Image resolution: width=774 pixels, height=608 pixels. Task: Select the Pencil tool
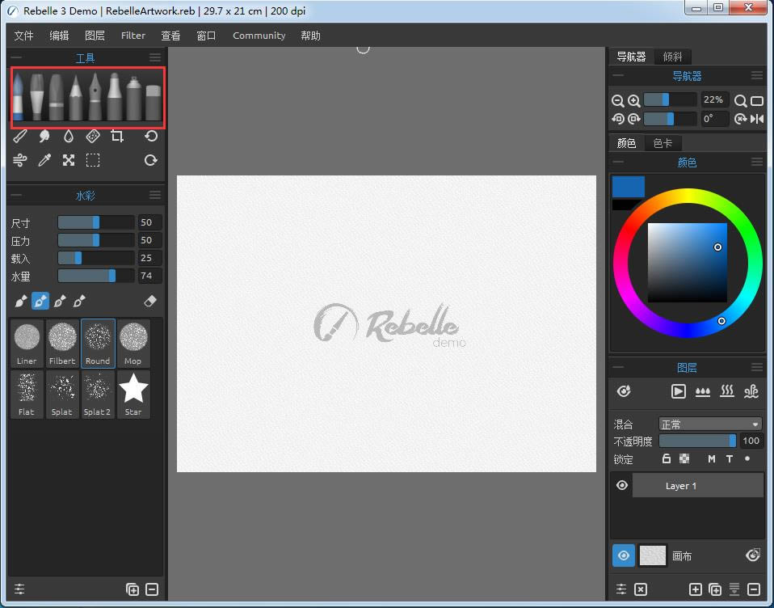(x=75, y=96)
